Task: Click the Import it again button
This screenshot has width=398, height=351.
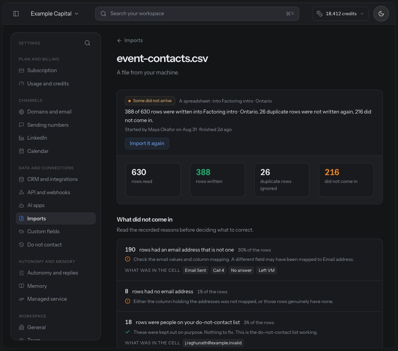Action: [x=147, y=143]
